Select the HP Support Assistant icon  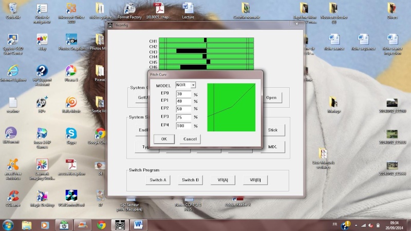tap(42, 75)
